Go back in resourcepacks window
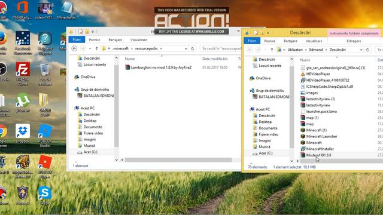This screenshot has height=215, width=383. point(74,48)
